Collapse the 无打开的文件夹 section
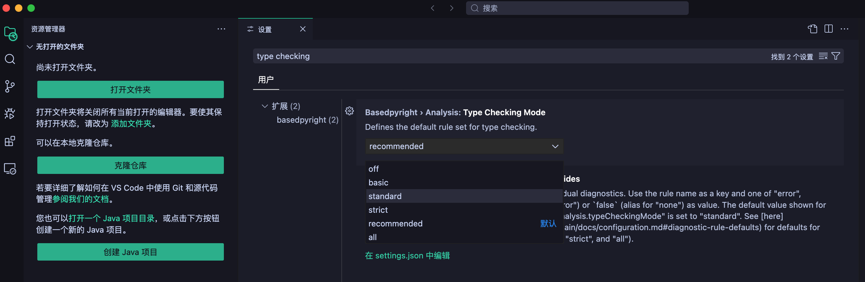865x282 pixels. (x=30, y=47)
